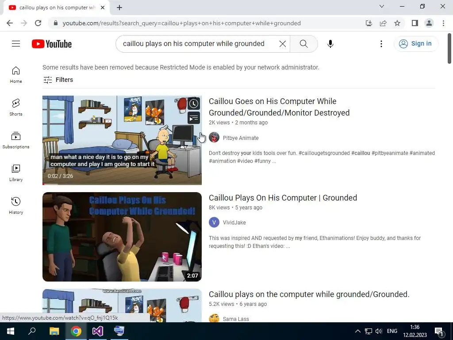Open a new browser tab
Viewport: 453px width, 340px height.
coord(119,8)
